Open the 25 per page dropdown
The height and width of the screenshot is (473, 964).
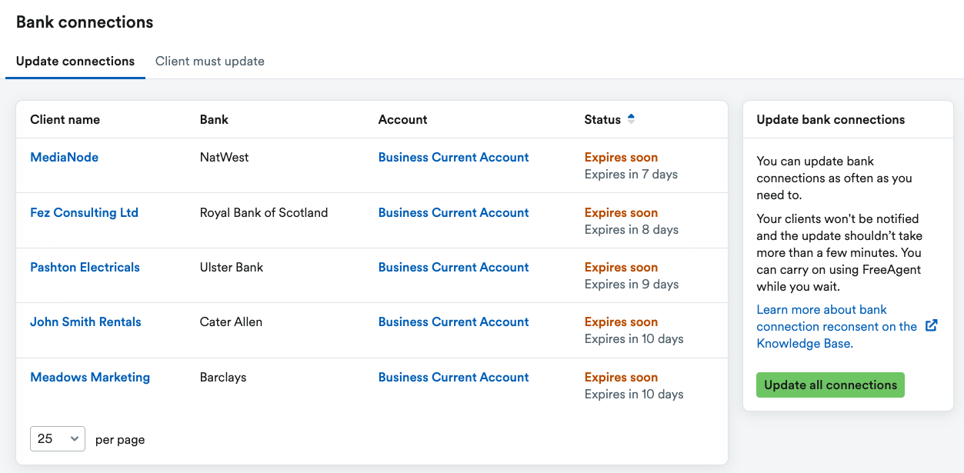pos(58,438)
